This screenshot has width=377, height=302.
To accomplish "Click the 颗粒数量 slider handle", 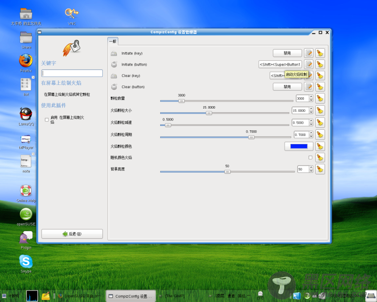I will click(181, 101).
